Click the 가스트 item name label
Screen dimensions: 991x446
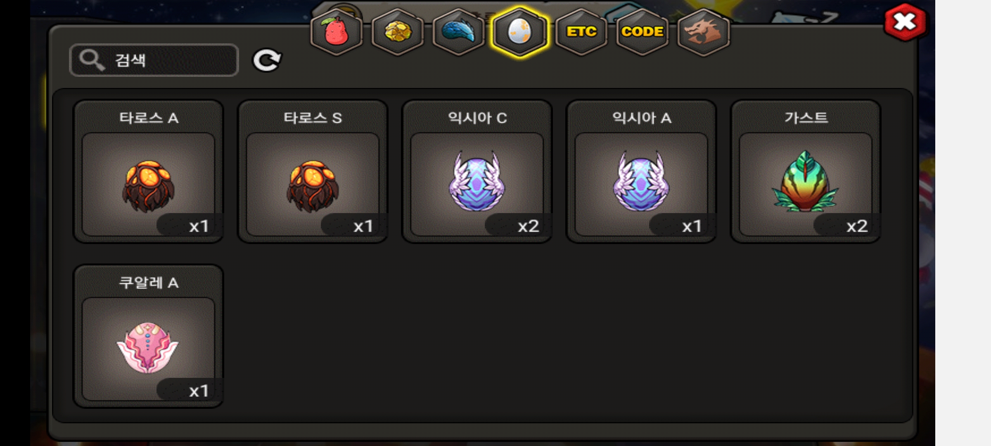(x=806, y=118)
